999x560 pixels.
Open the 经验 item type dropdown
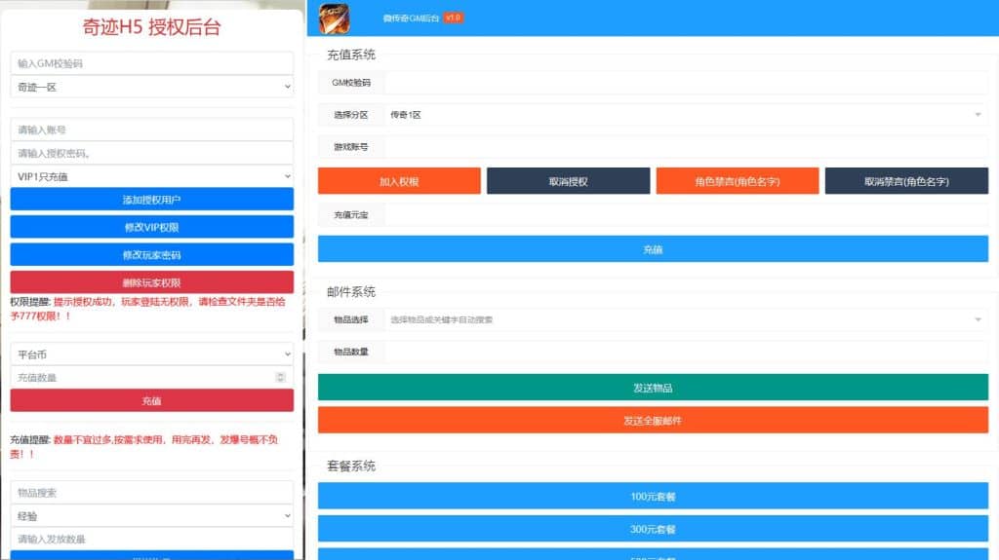pyautogui.click(x=151, y=516)
